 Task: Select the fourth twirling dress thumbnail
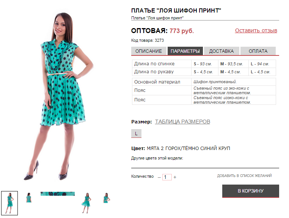click(x=86, y=203)
